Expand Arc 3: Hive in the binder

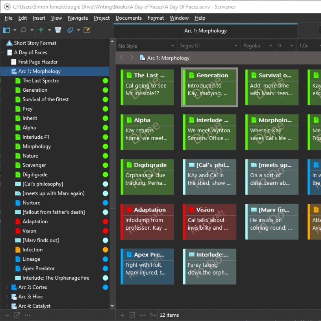pos(7,296)
